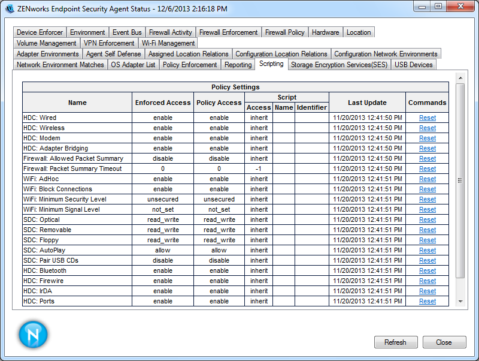Open the Firewall Enforcement tab
The image size is (479, 361).
[229, 32]
